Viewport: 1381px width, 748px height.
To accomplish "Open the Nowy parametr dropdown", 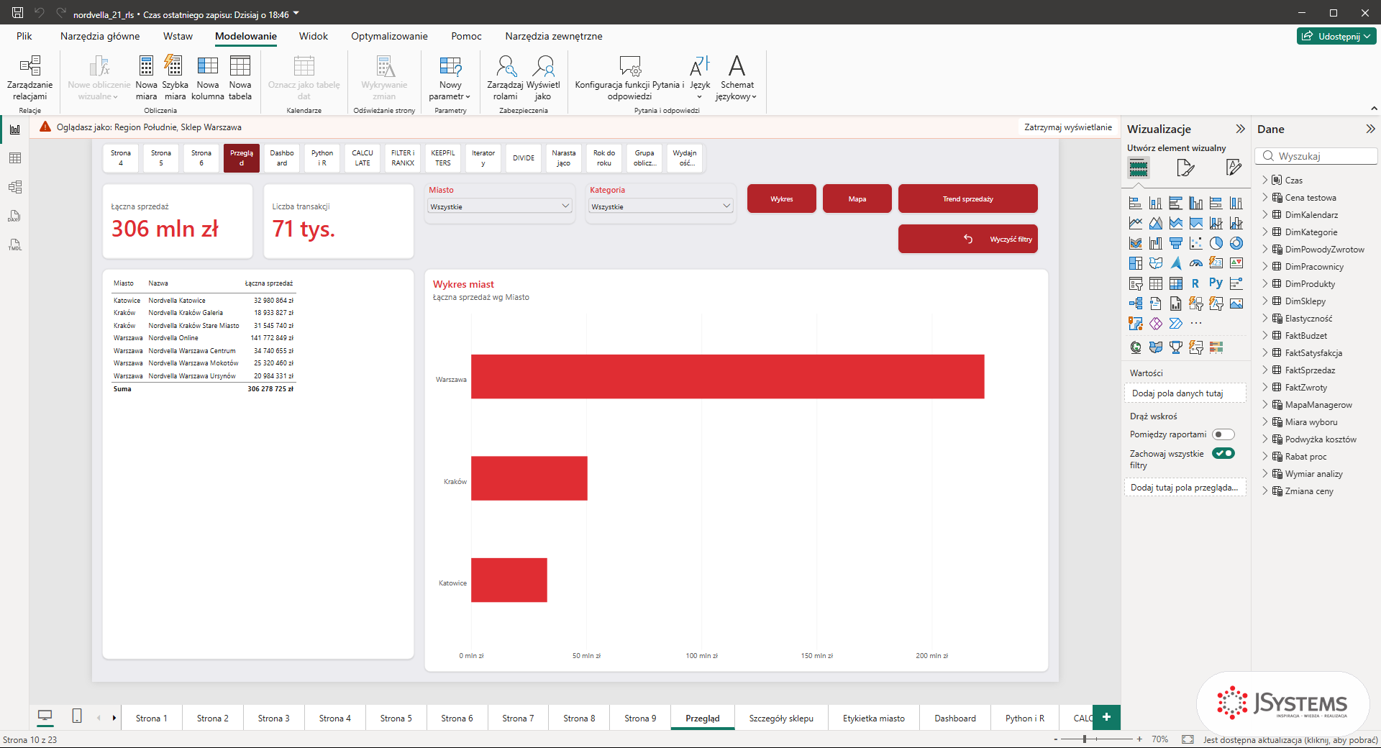I will [450, 78].
